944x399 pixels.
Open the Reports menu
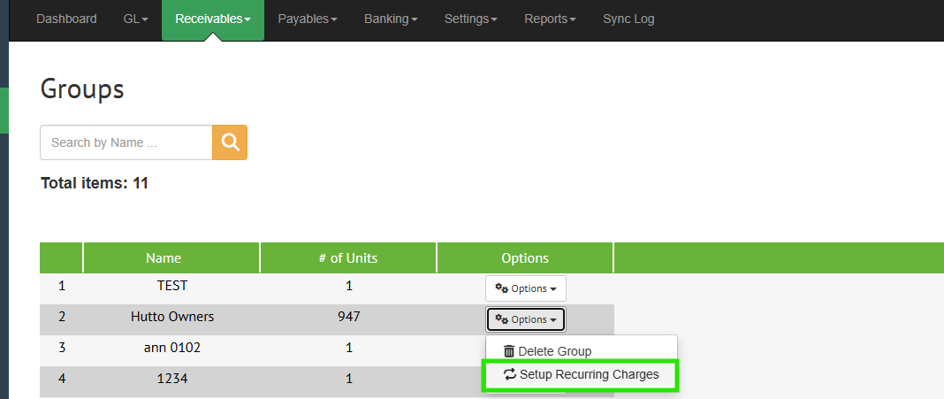click(x=550, y=19)
